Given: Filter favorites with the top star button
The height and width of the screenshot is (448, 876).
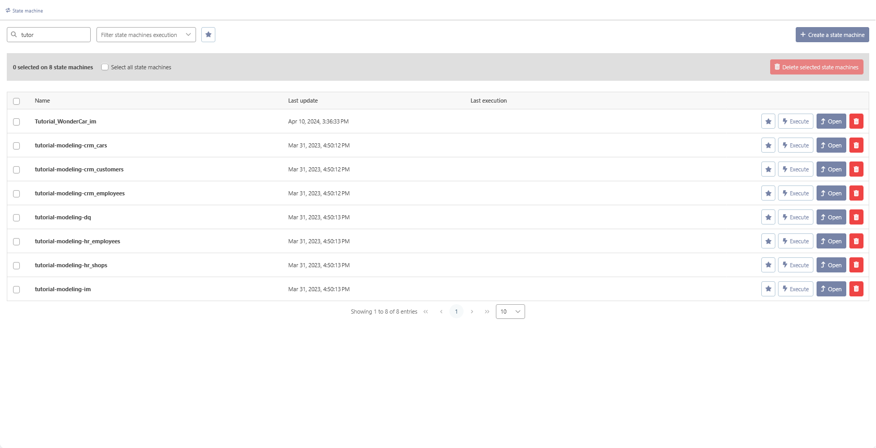Looking at the screenshot, I should pyautogui.click(x=208, y=35).
